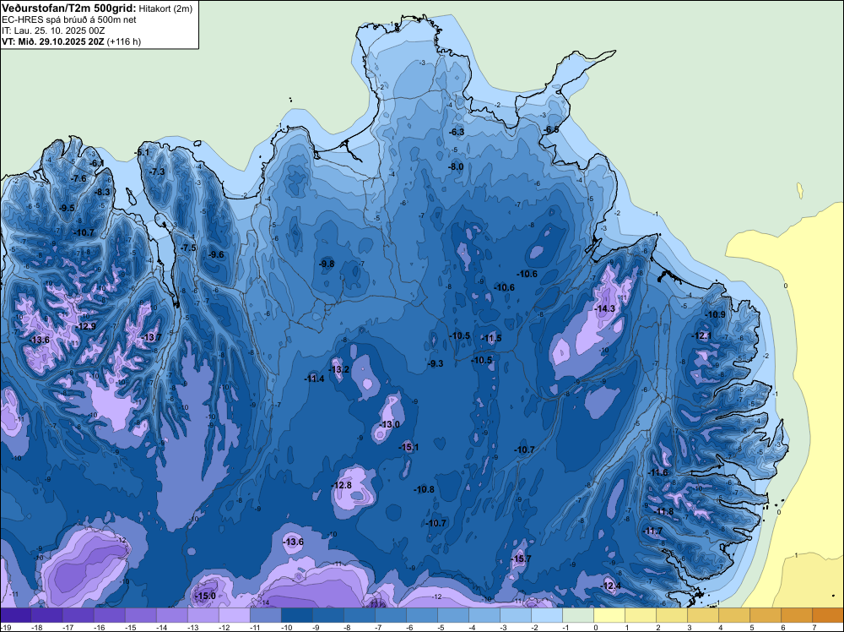Click the legend swatch between -15 and -14
The image size is (844, 632).
[x=140, y=615]
